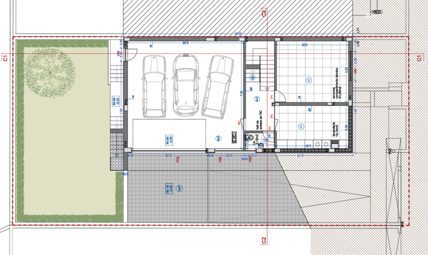Image resolution: width=428 pixels, height=255 pixels.
Task: Select the C2 section marker at top
Action: pyautogui.click(x=264, y=13)
